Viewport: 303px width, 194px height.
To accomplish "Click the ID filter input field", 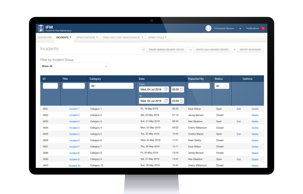I will [x=50, y=86].
